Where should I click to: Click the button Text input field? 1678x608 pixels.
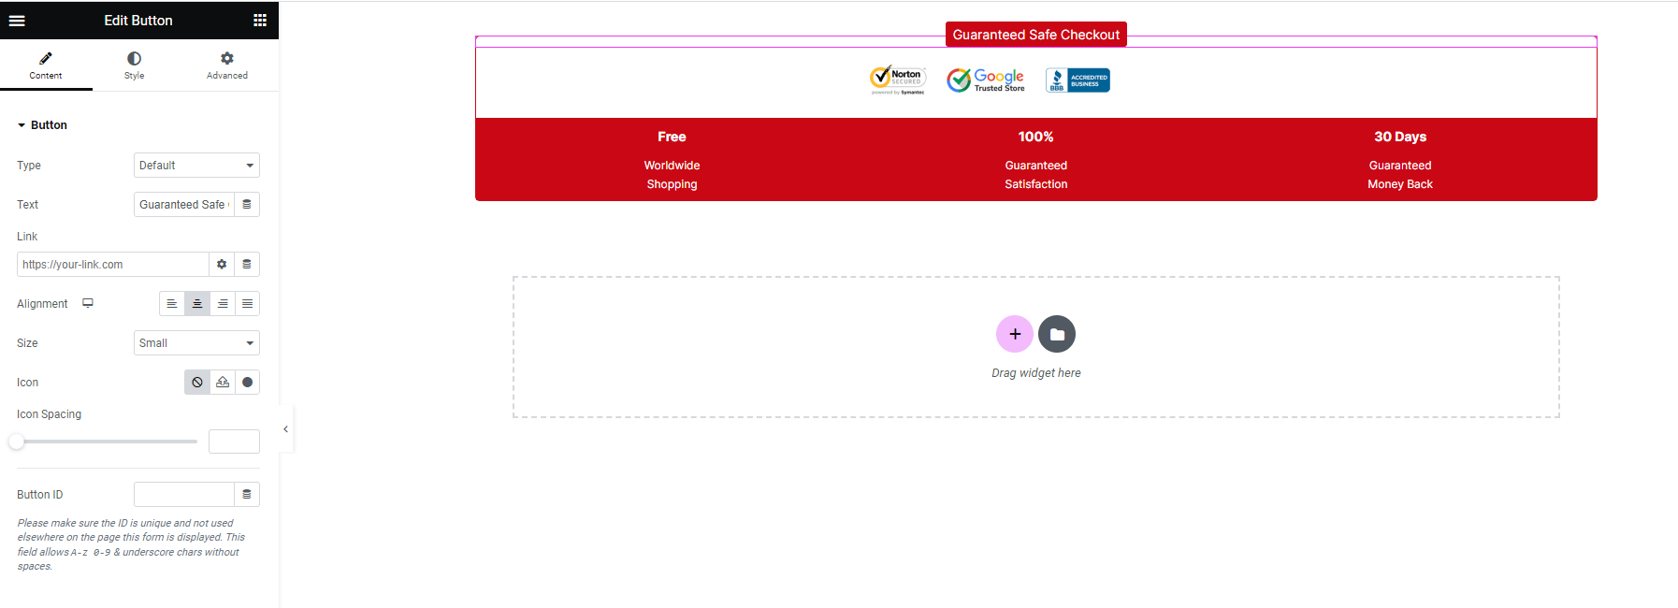[x=183, y=205]
